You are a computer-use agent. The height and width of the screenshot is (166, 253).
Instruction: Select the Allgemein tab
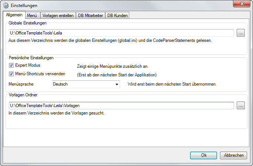14,15
